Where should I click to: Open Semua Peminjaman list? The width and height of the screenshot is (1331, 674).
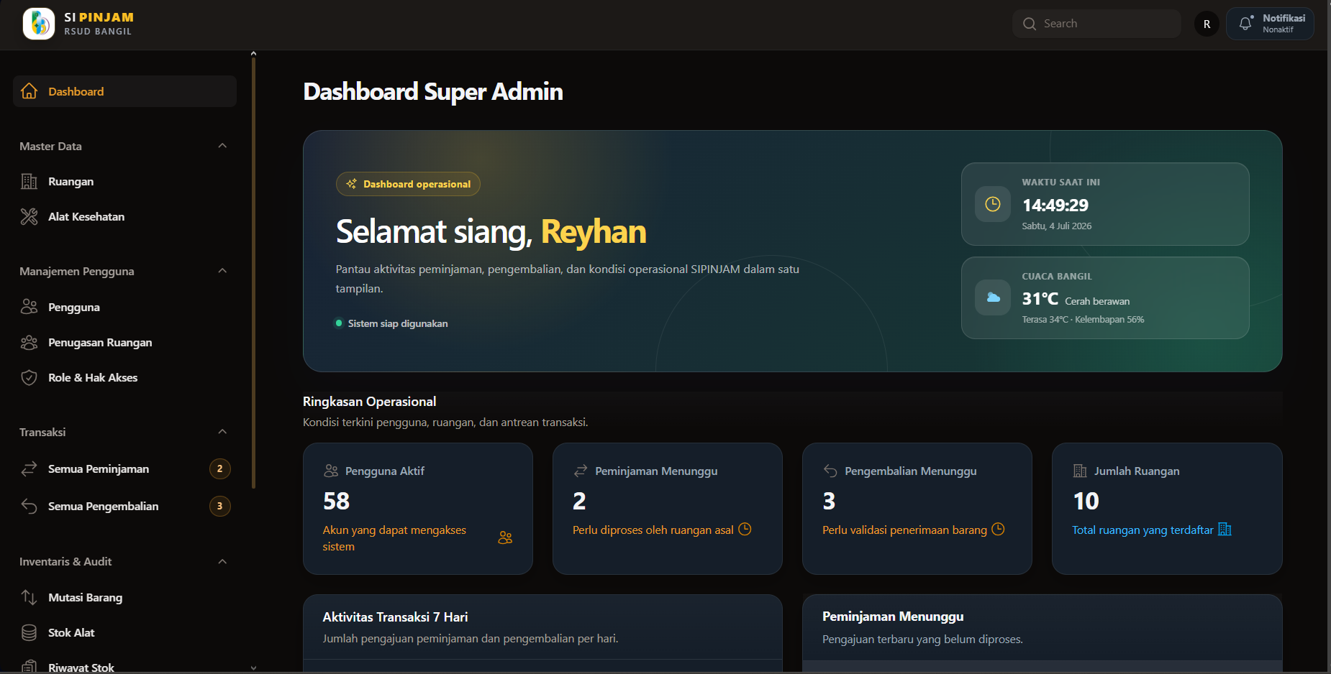click(x=124, y=468)
